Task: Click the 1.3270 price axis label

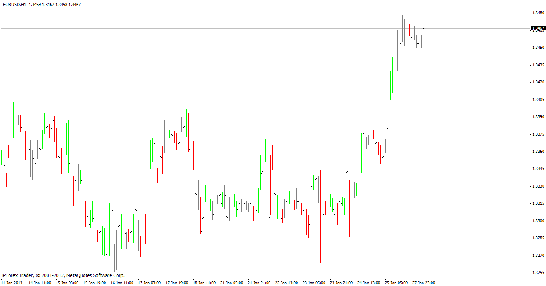Action: [538, 256]
